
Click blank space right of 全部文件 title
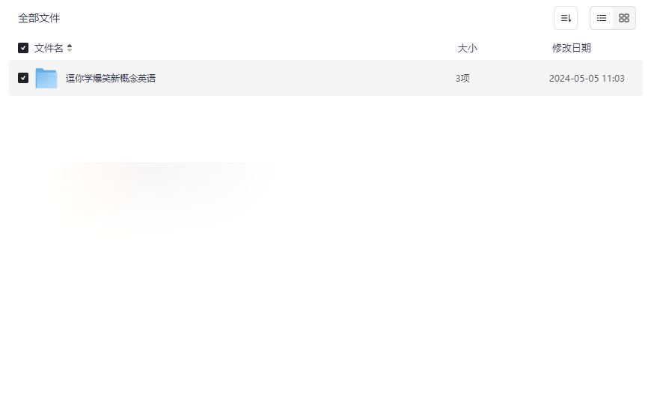[x=305, y=18]
